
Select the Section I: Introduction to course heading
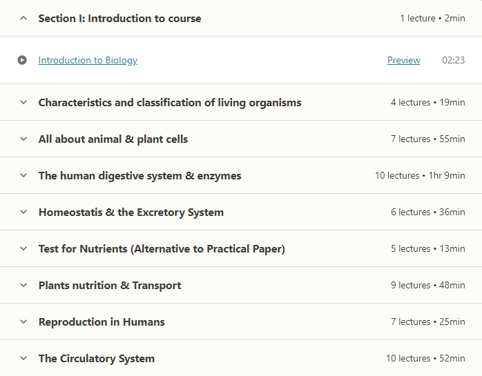pyautogui.click(x=119, y=19)
